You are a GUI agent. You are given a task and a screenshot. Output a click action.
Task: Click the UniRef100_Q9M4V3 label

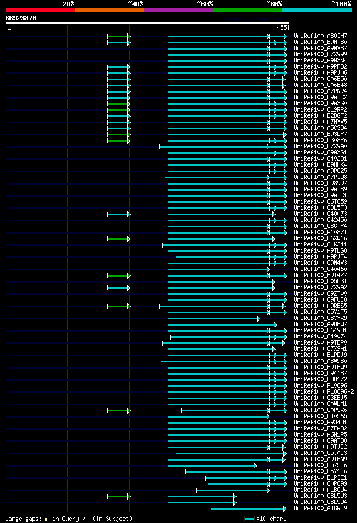click(x=320, y=263)
